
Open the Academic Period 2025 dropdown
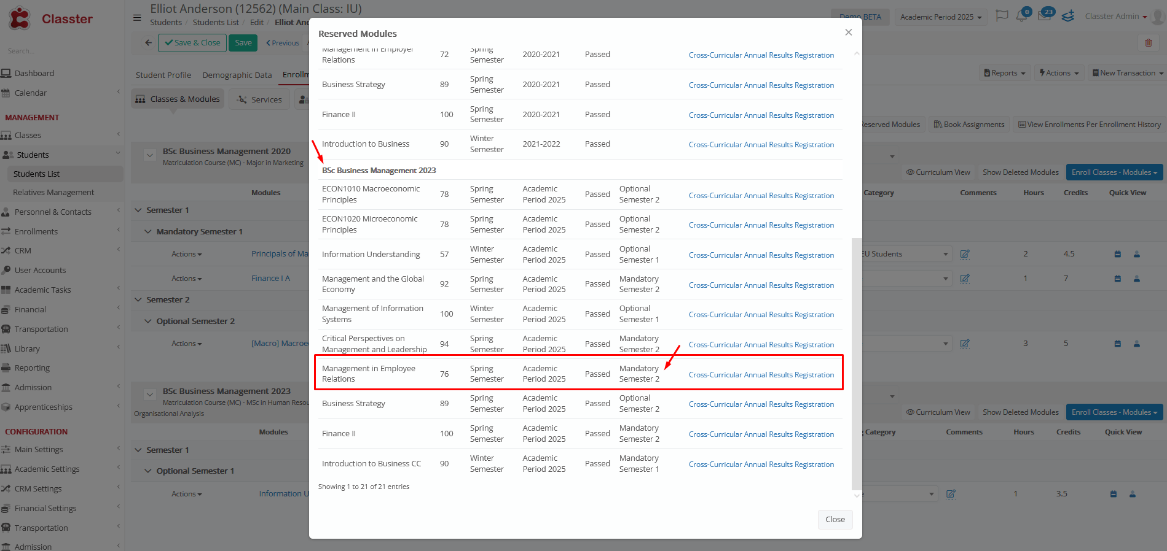(940, 17)
